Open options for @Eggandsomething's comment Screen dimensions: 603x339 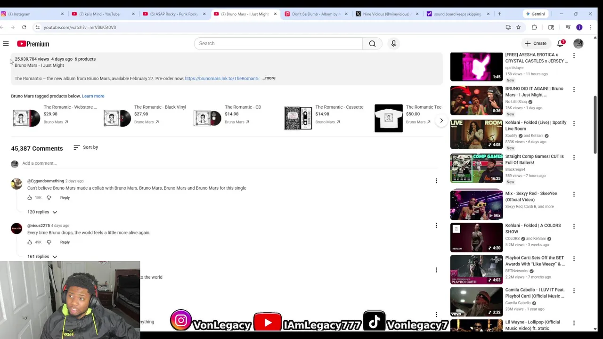pyautogui.click(x=436, y=181)
